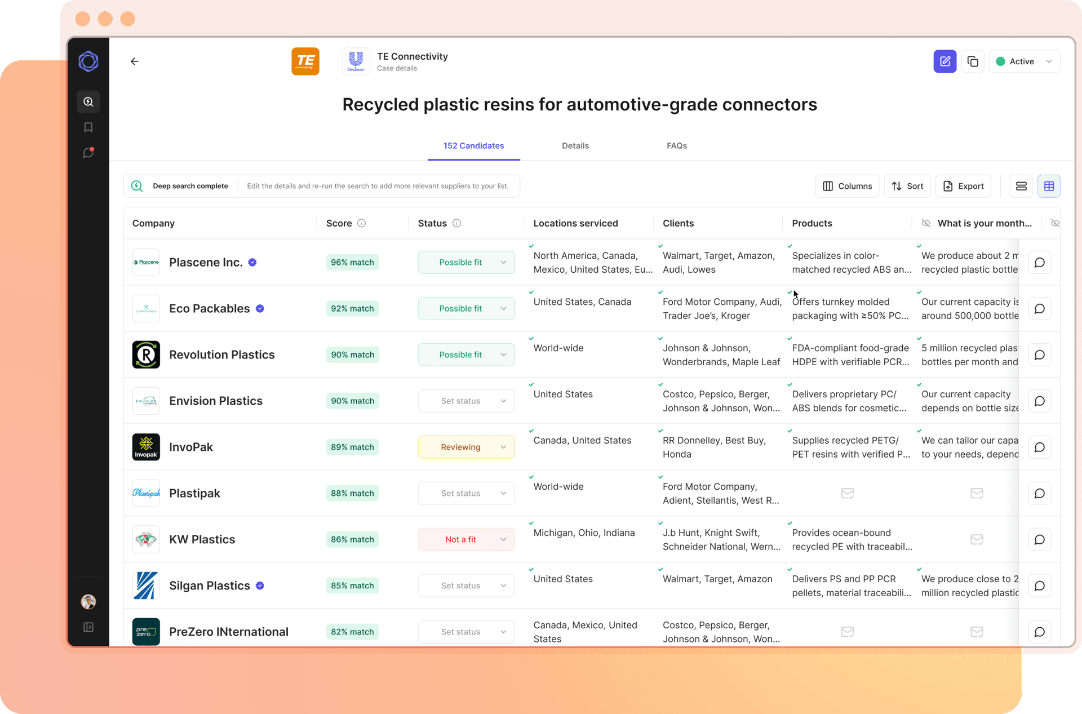1082x714 pixels.
Task: Click Plastipak Products envelope request icon
Action: point(847,493)
